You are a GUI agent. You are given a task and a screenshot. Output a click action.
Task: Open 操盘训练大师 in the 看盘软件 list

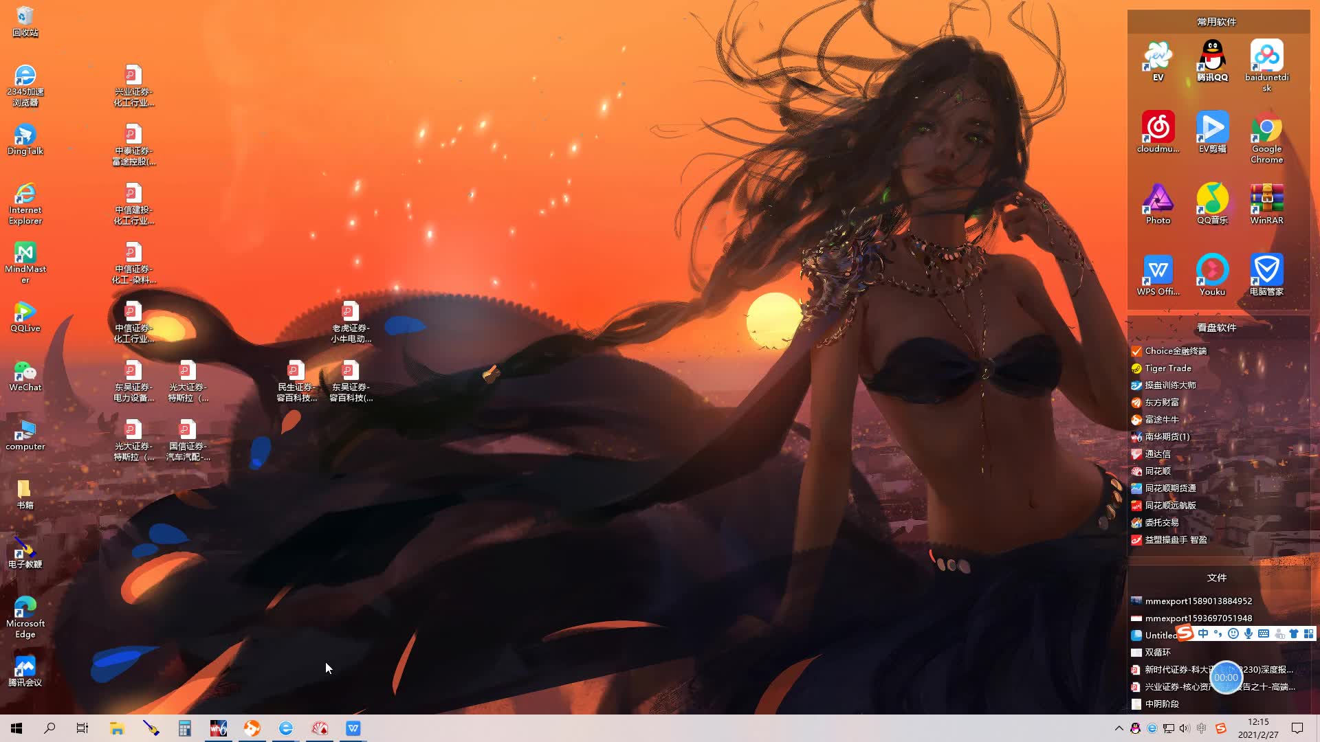pos(1164,385)
